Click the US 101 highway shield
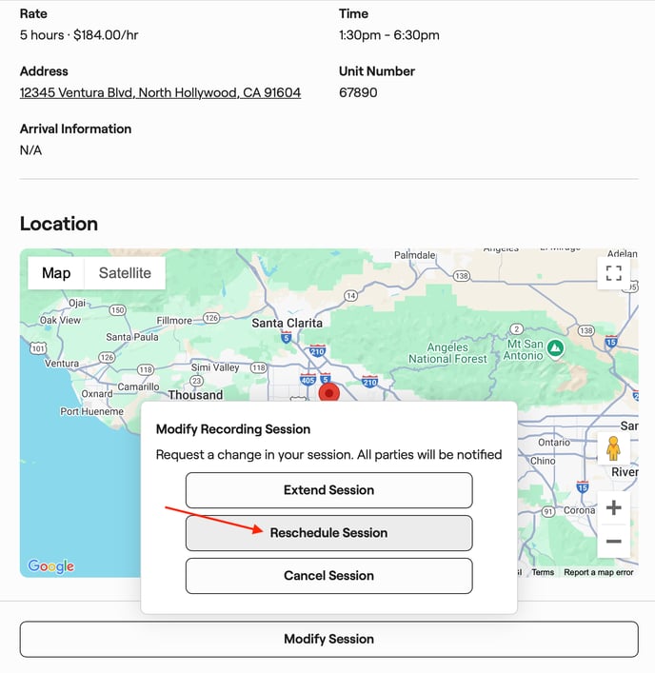Screen dimensions: 655x673 click(x=38, y=347)
